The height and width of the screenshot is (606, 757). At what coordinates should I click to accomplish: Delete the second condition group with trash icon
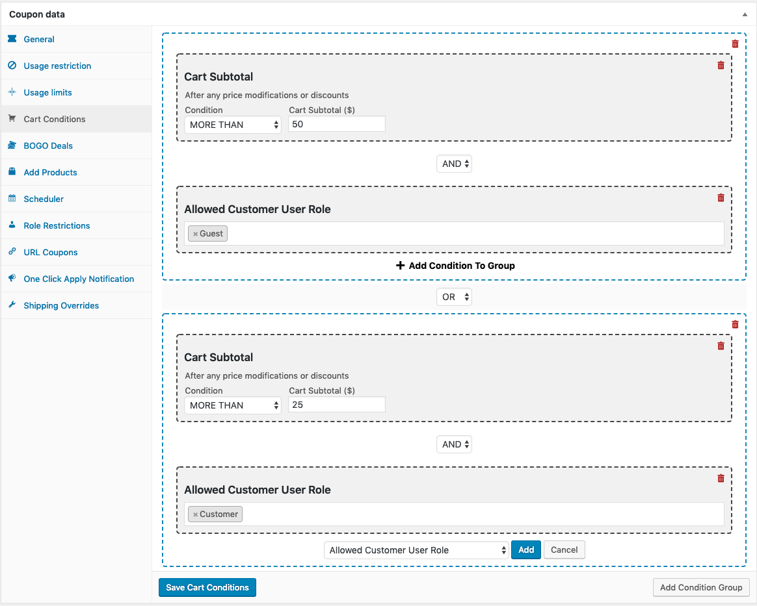736,325
